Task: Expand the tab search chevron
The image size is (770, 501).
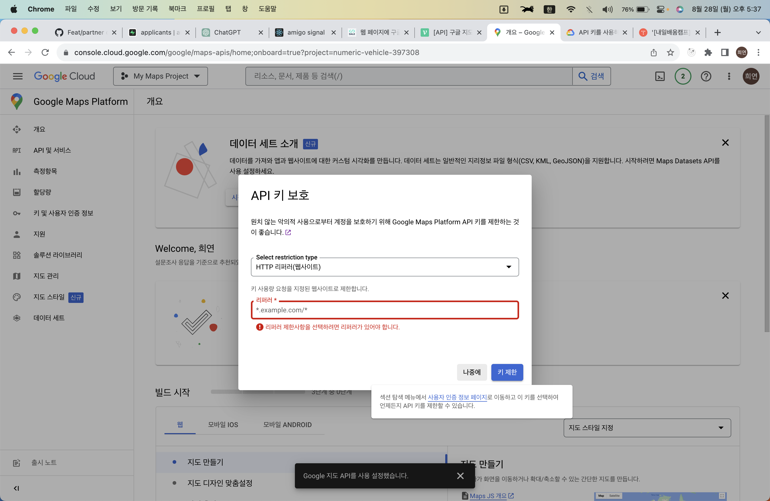Action: (x=758, y=32)
